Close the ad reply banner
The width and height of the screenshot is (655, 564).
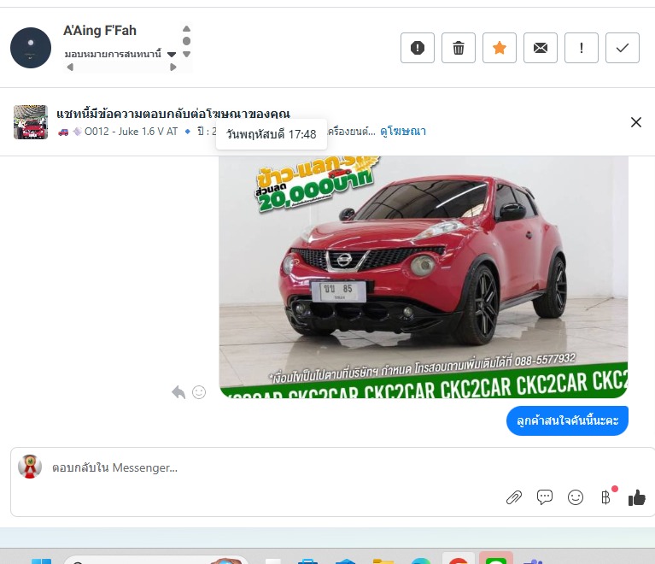coord(635,122)
